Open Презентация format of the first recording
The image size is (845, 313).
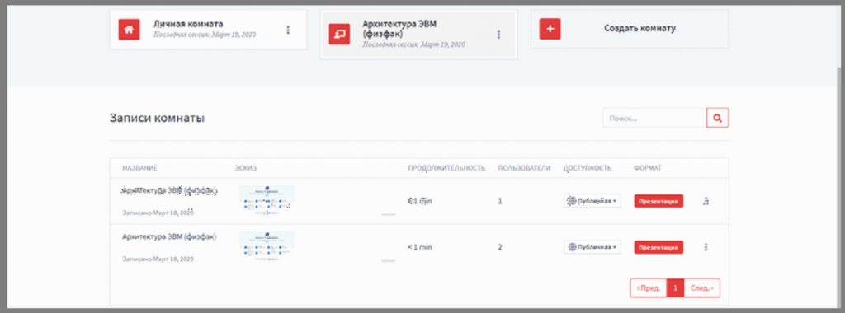coord(659,201)
